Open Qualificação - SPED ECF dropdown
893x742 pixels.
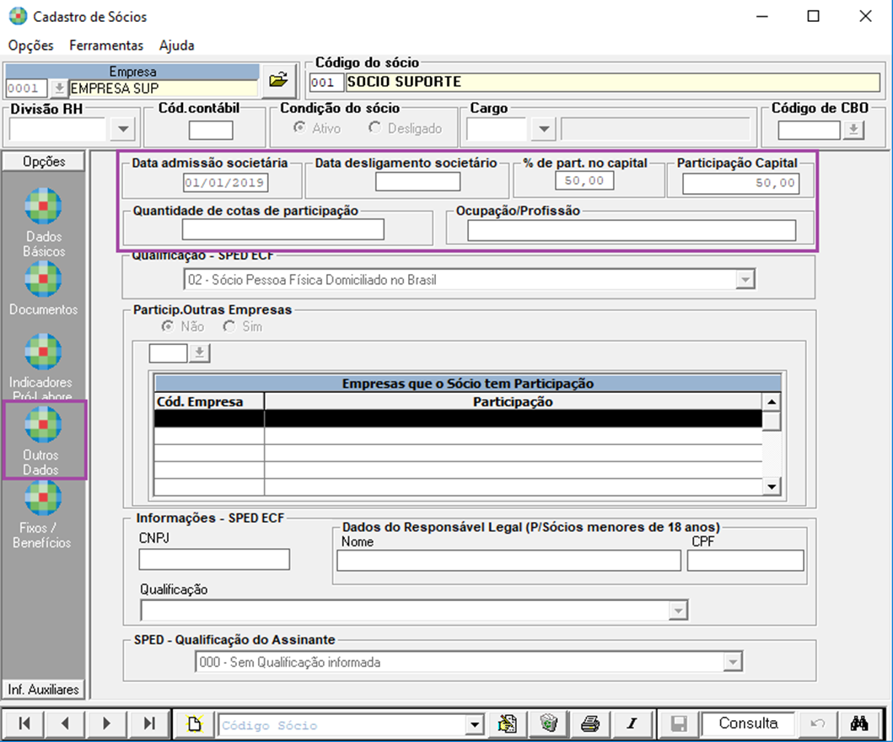pos(745,280)
